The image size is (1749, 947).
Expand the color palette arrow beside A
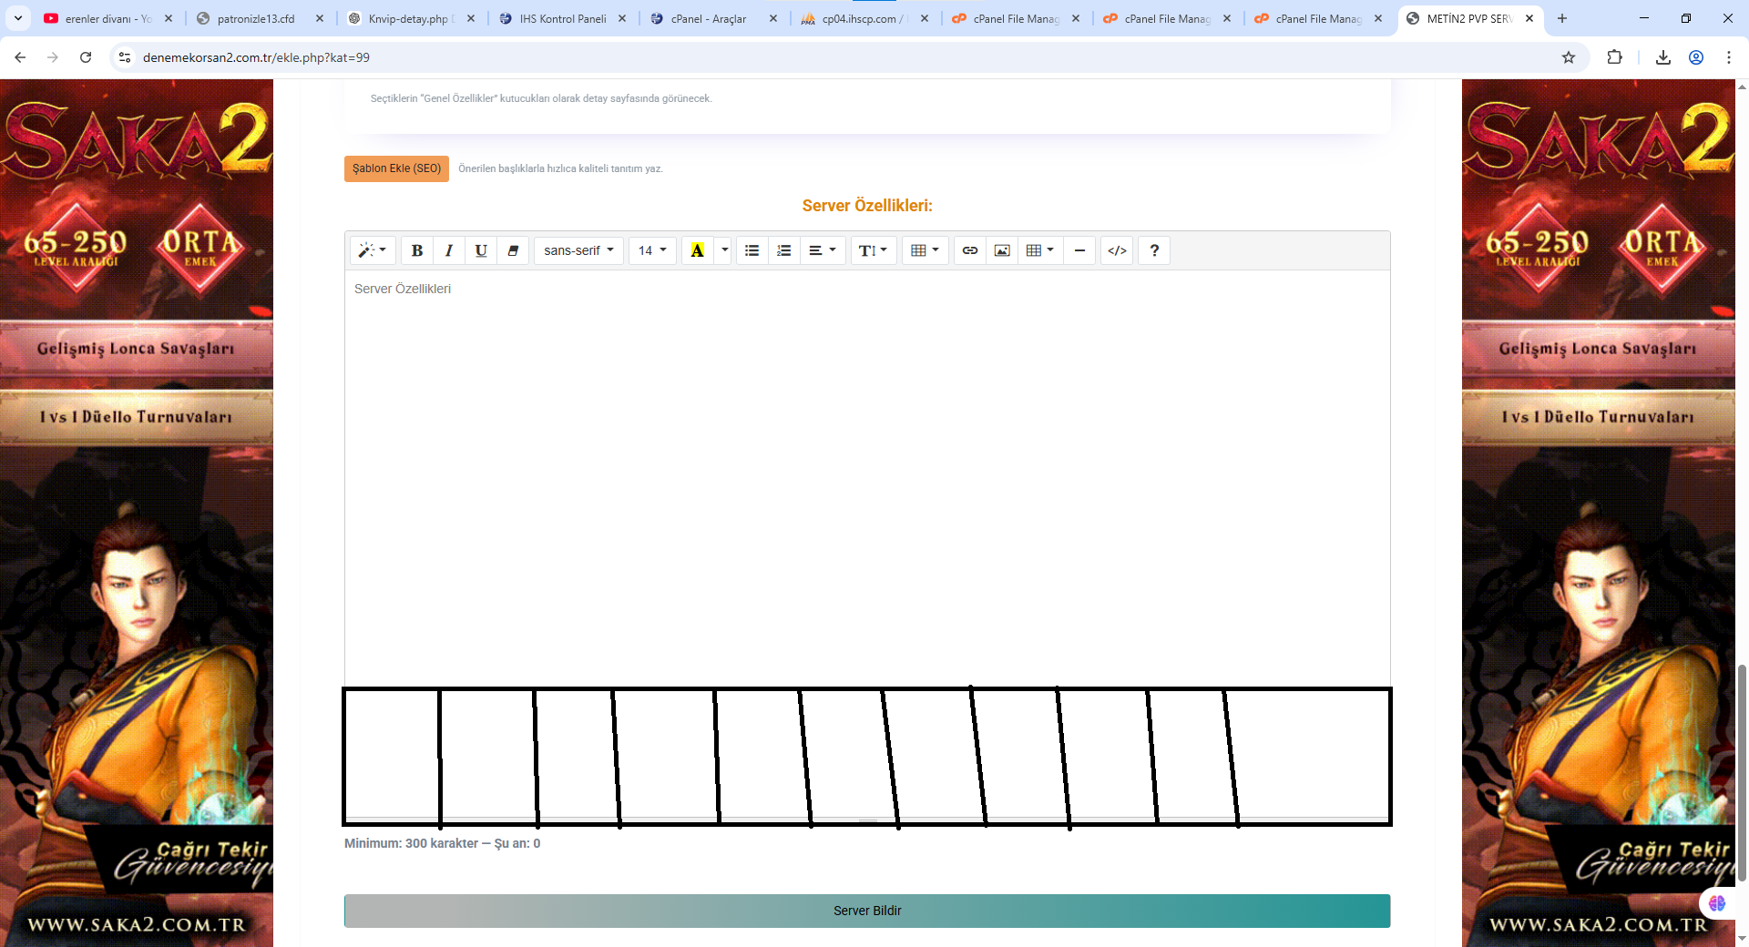[724, 250]
